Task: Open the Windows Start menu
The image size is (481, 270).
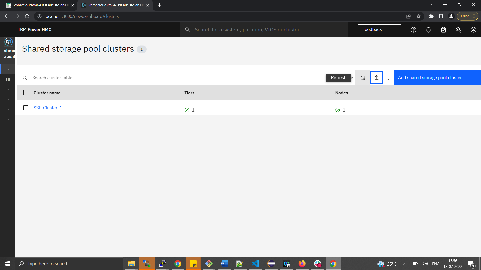Action: pos(8,264)
